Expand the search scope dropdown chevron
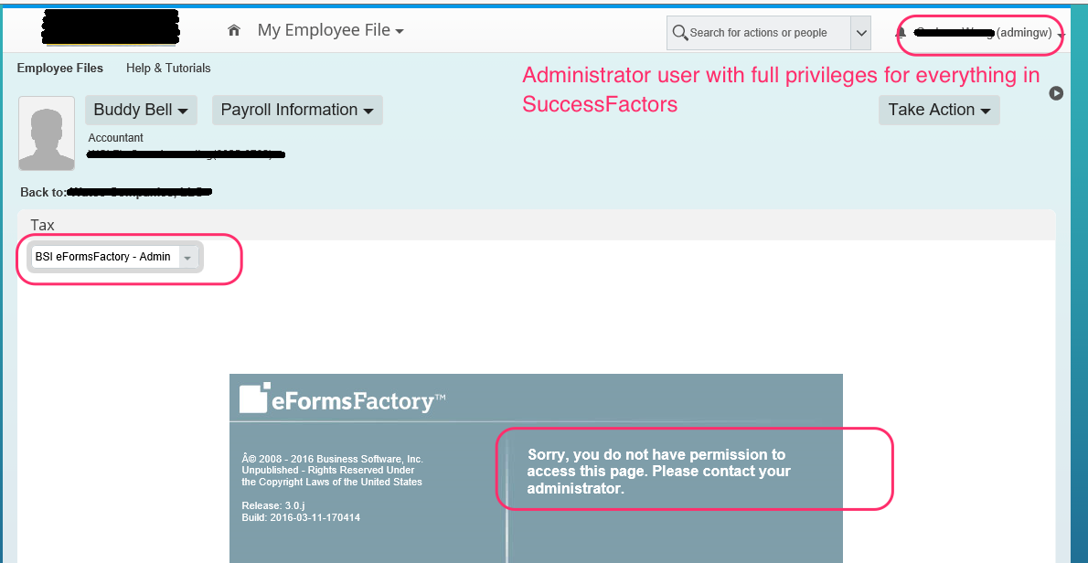This screenshot has height=563, width=1088. click(x=860, y=33)
